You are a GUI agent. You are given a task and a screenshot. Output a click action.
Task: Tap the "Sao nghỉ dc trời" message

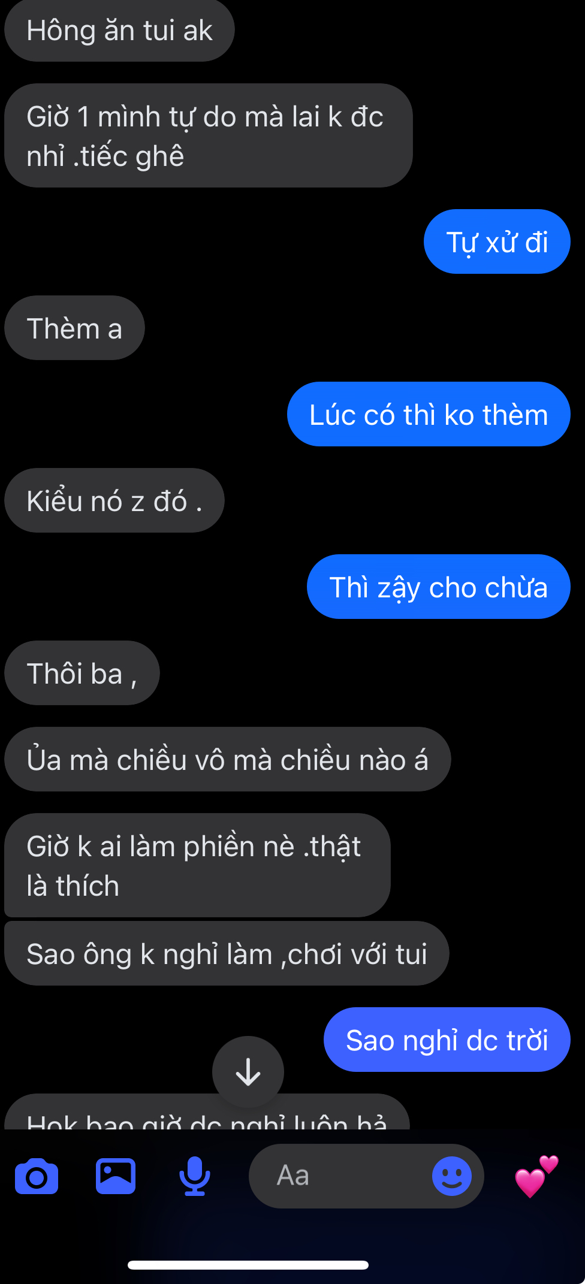tap(447, 1040)
